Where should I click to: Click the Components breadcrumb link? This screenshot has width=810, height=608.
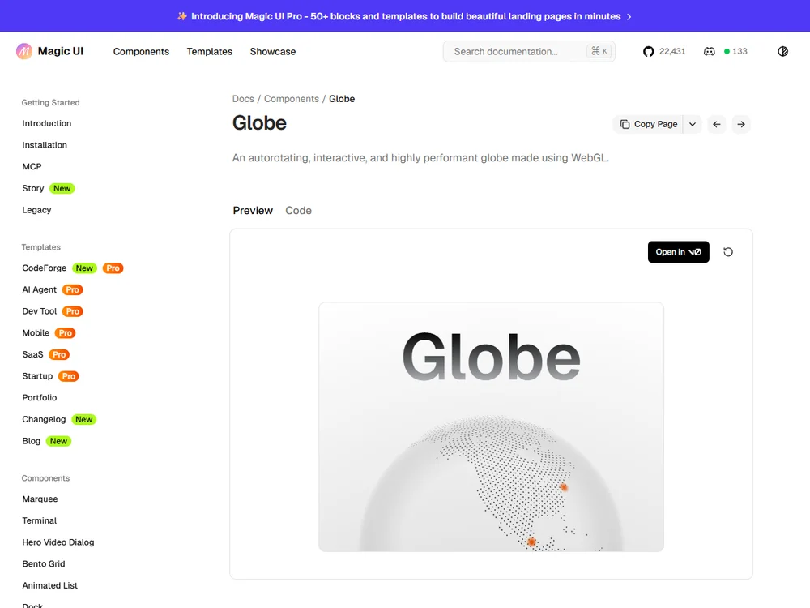tap(292, 99)
